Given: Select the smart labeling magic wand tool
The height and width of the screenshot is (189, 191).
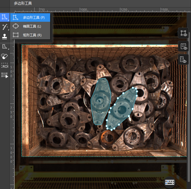Looking at the screenshot, I should coord(4,27).
